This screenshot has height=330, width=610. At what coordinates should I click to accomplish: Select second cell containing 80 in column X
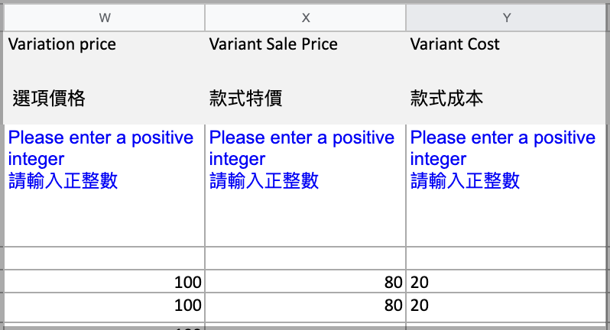(306, 306)
